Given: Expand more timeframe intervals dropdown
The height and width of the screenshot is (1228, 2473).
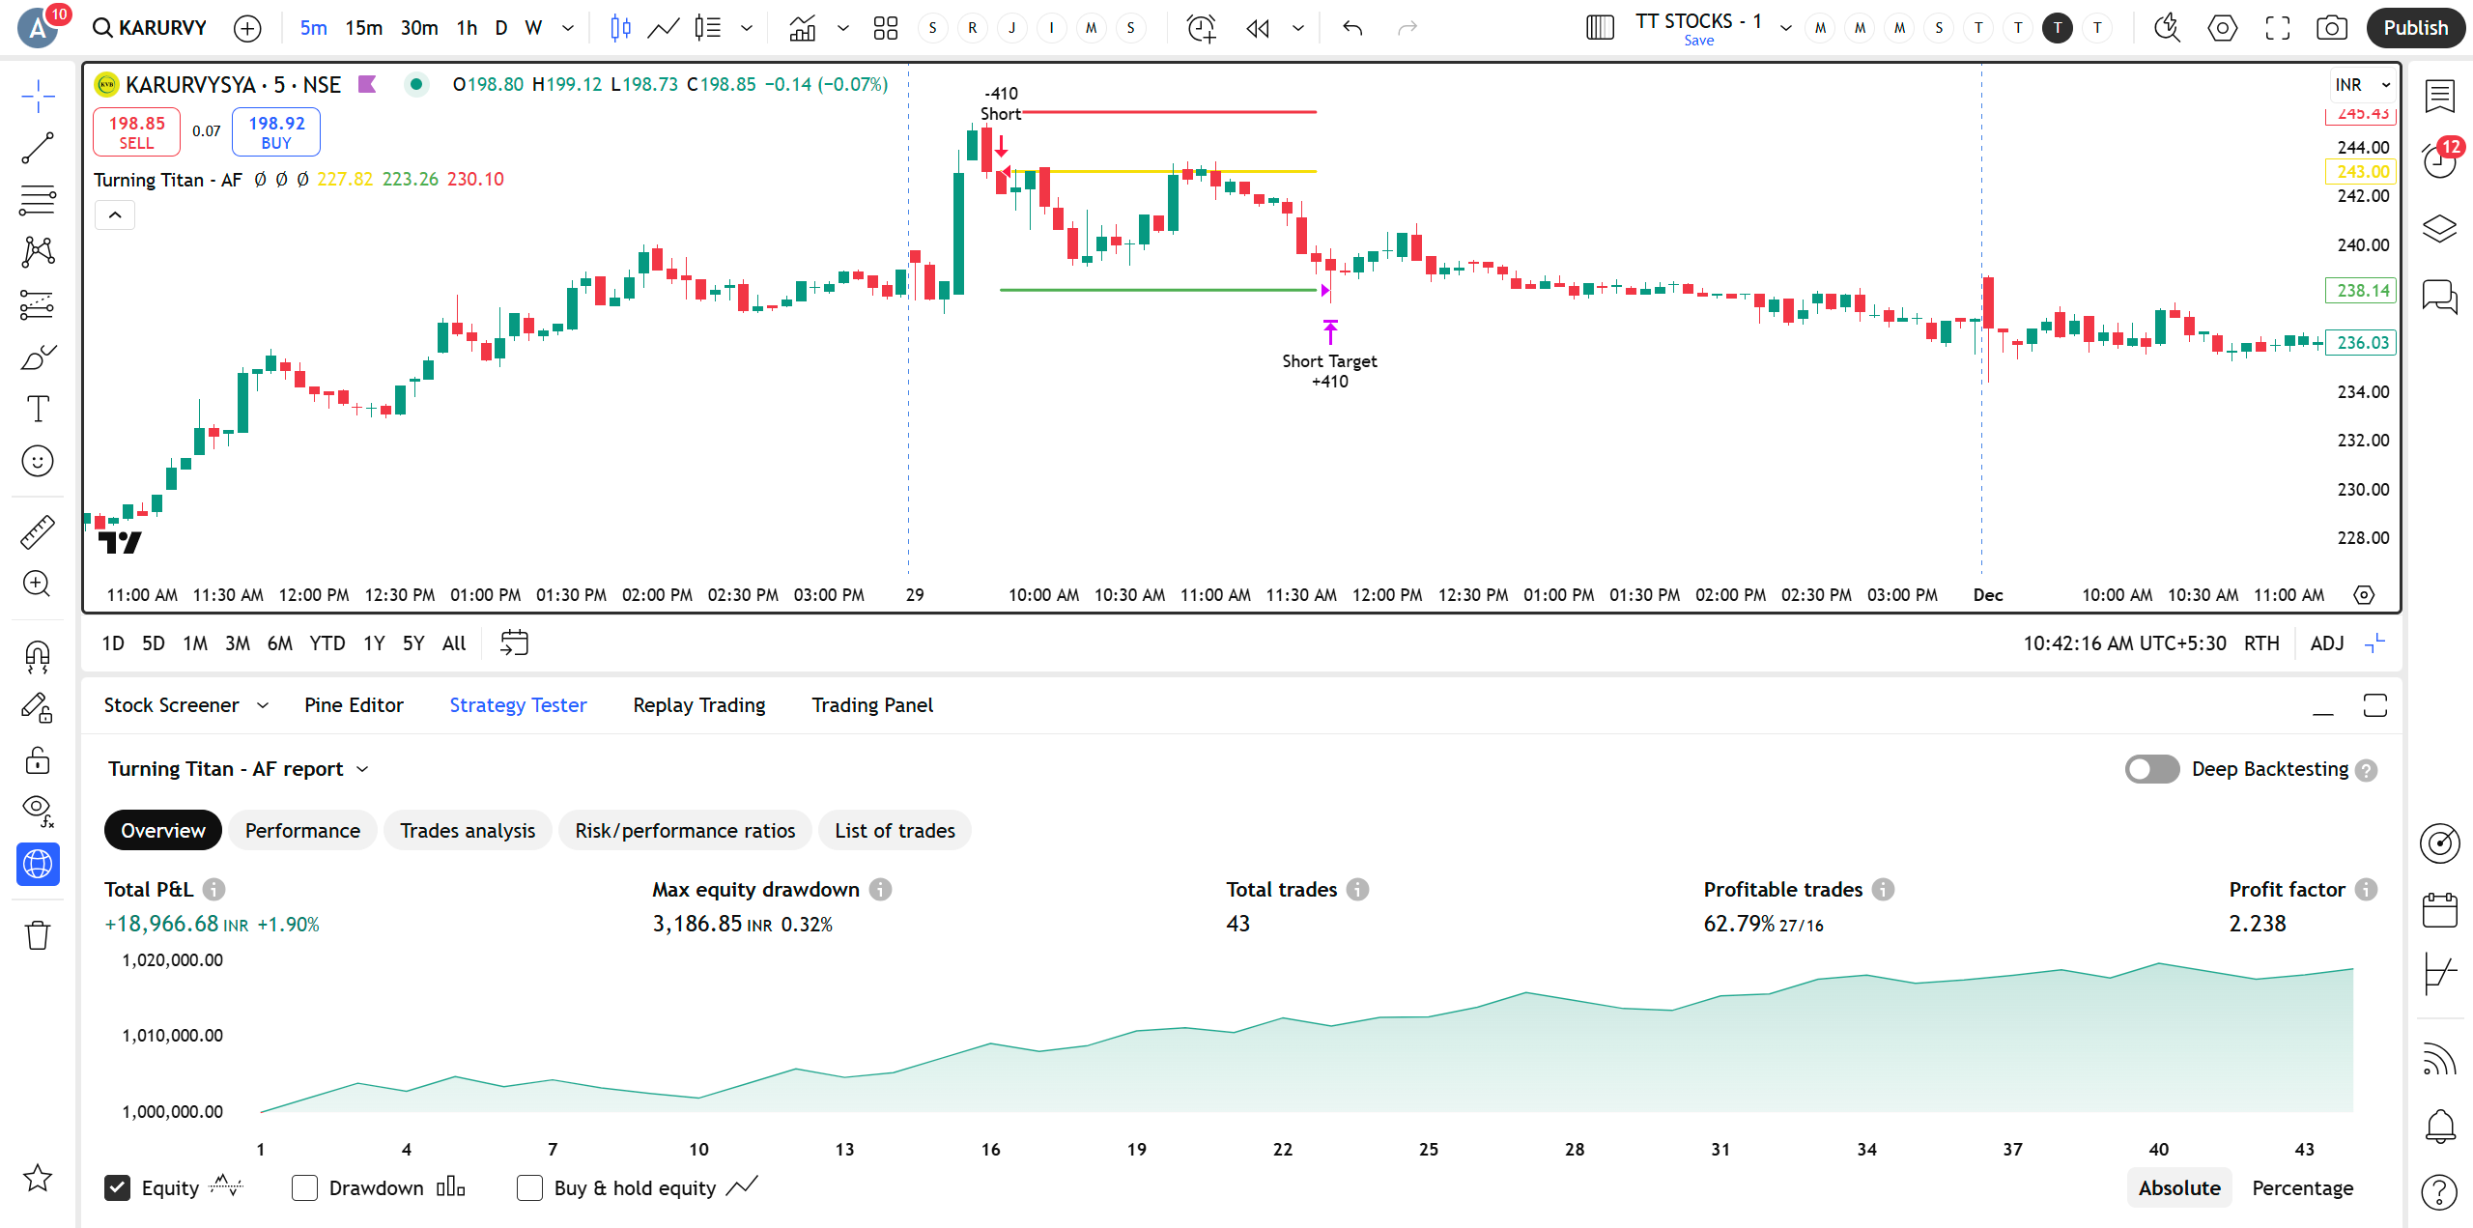Looking at the screenshot, I should point(568,28).
